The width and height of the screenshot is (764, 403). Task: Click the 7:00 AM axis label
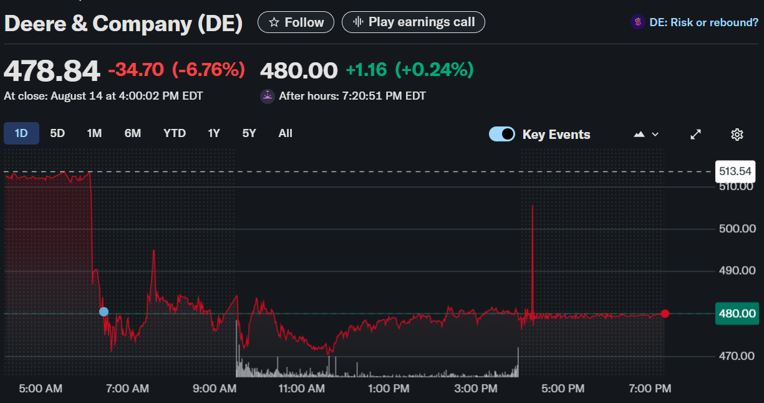(127, 389)
